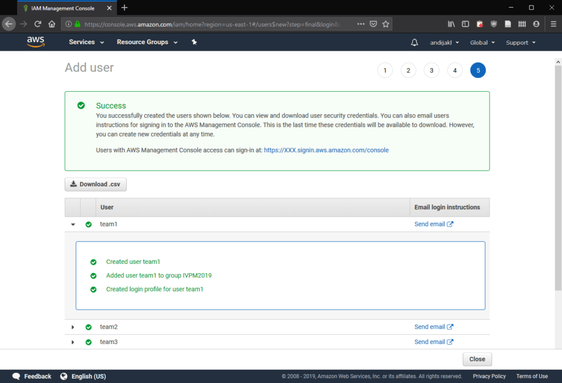Click the Feedback speech bubble icon
The width and height of the screenshot is (562, 383).
[x=16, y=376]
